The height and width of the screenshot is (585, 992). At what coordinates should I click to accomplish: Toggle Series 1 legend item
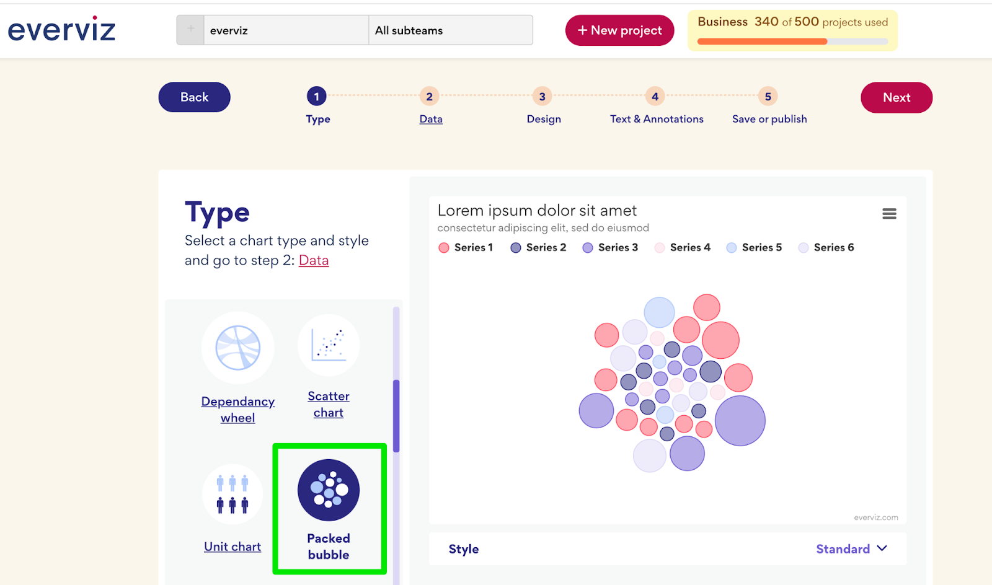click(x=466, y=247)
